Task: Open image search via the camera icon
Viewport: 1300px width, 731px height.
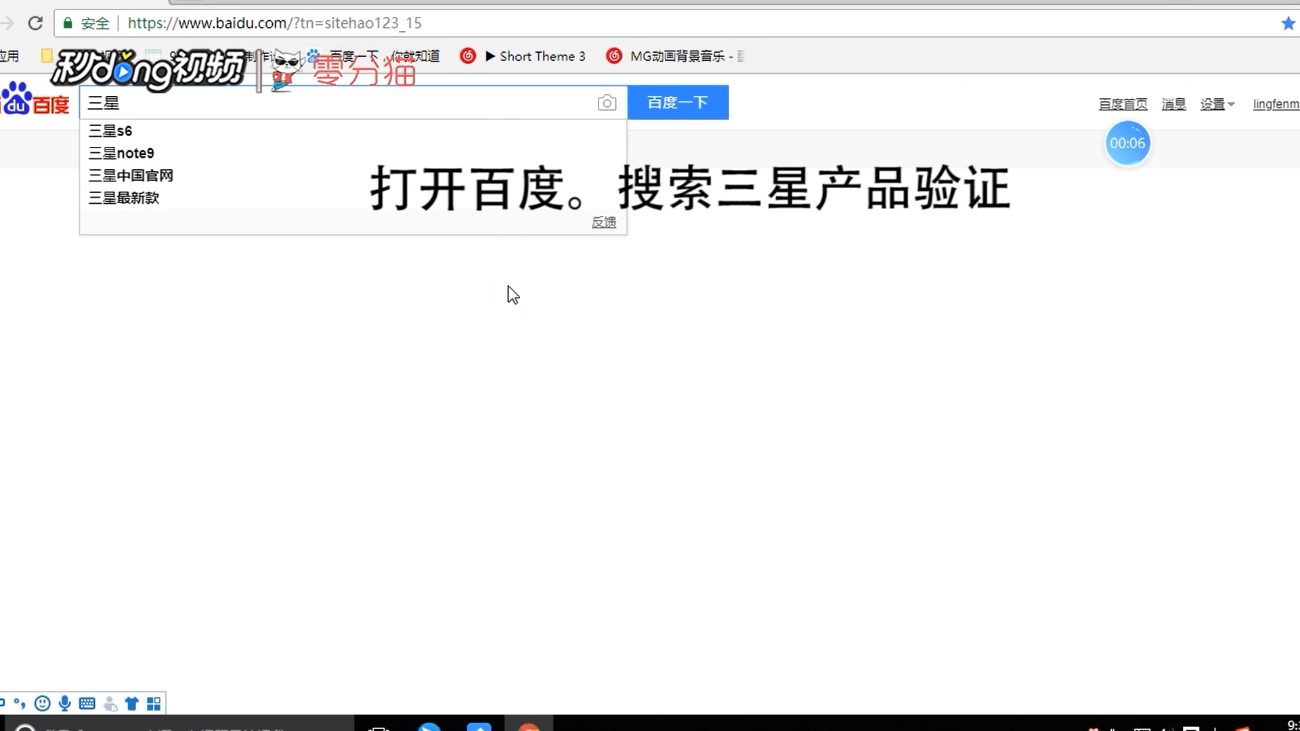Action: coord(607,103)
